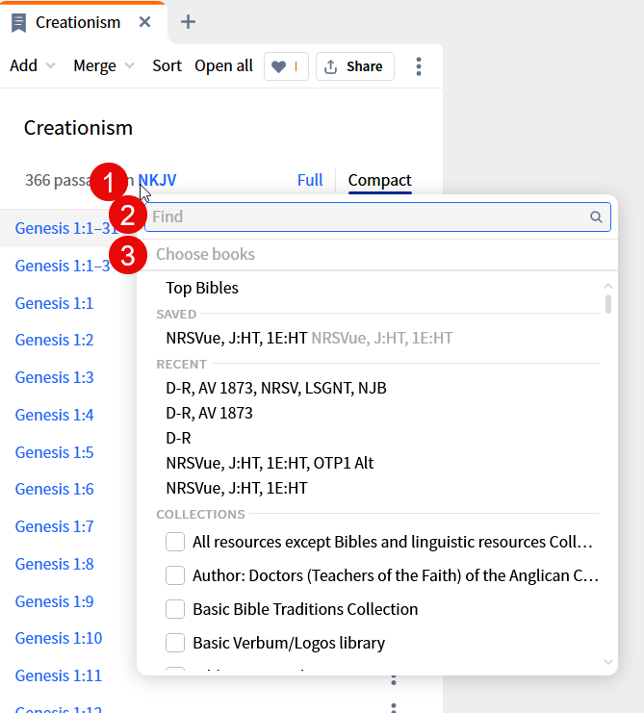Click the scroll down arrow of the dropdown list
Image resolution: width=644 pixels, height=713 pixels.
pyautogui.click(x=608, y=662)
